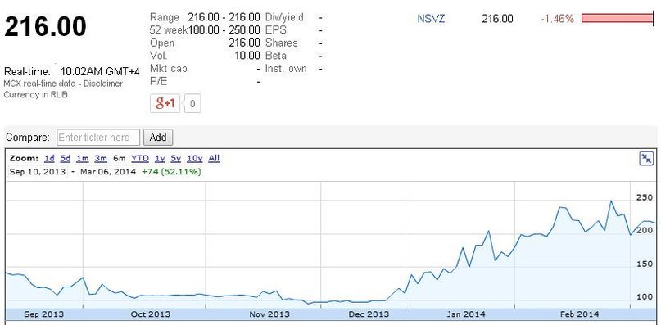Click the 10:02AM GMT+4 timestamp
The image size is (661, 325).
[100, 71]
